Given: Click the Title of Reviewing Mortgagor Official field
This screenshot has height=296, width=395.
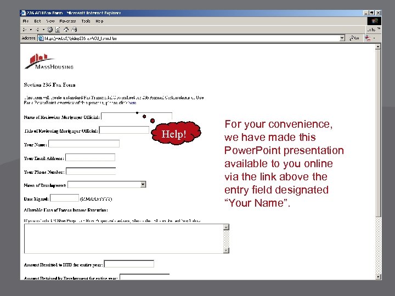Looking at the screenshot, I should click(x=124, y=130).
